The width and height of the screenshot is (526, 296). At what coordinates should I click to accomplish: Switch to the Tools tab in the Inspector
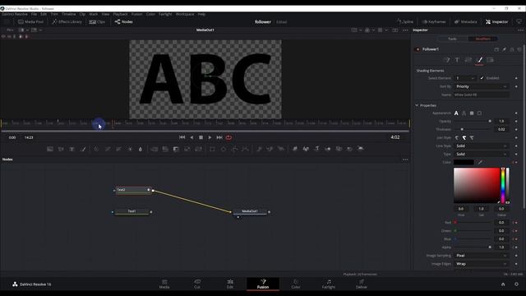click(x=452, y=39)
